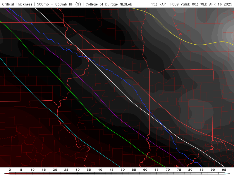234x175 pixels.
Task: Click the "90" value on the color scale
Action: tap(213, 170)
